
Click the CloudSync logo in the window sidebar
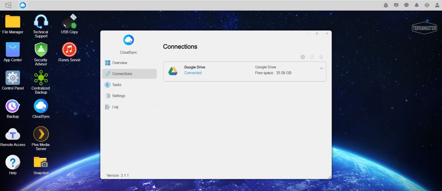[129, 40]
